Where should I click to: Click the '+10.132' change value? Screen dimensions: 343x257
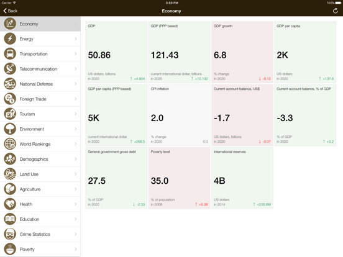(201, 79)
